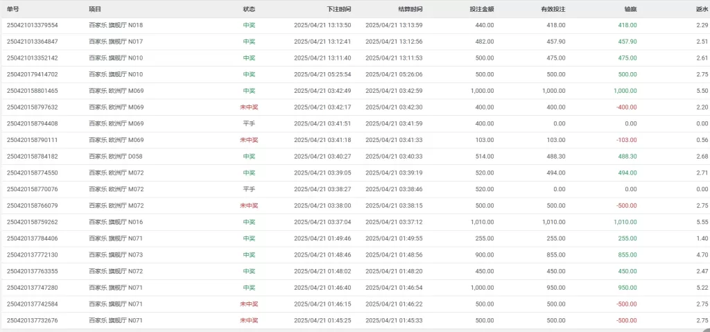
Task: Select order number 250420158801465
Action: [32, 91]
